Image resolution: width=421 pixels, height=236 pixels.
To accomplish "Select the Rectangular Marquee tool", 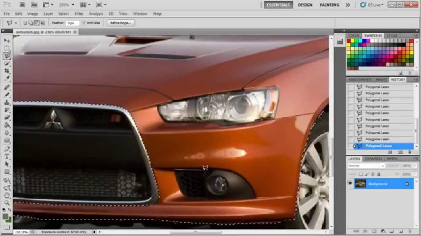I will [7, 48].
